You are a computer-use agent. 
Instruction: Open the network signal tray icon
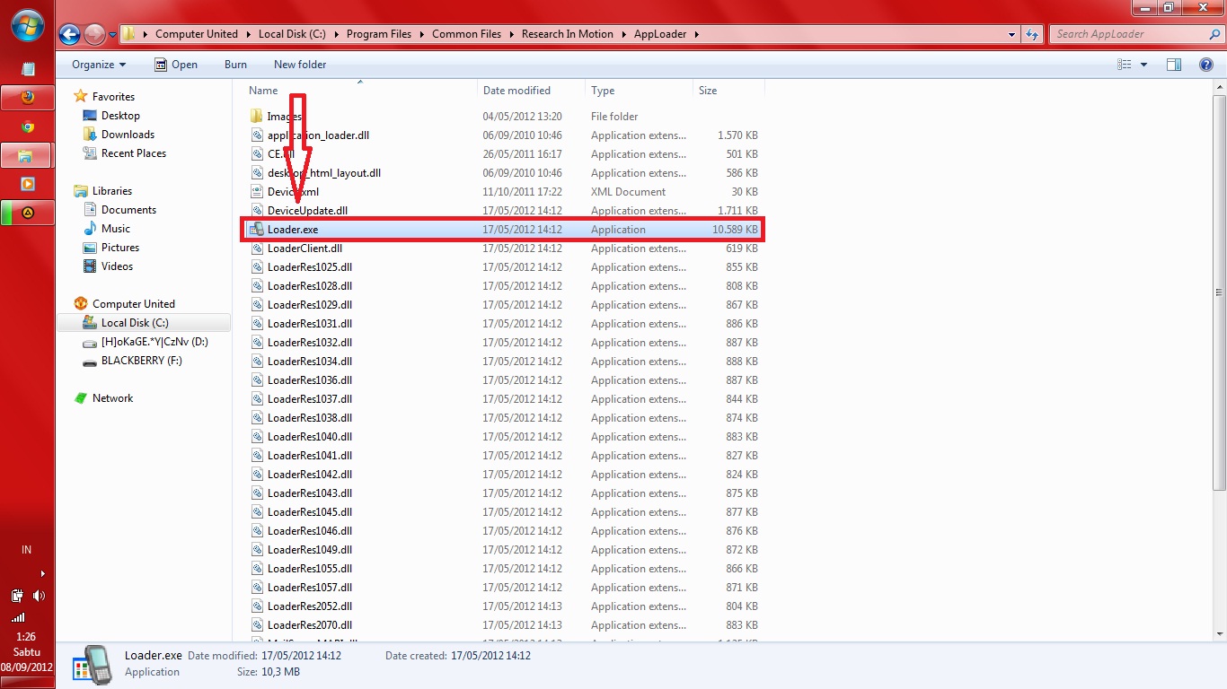coord(17,617)
